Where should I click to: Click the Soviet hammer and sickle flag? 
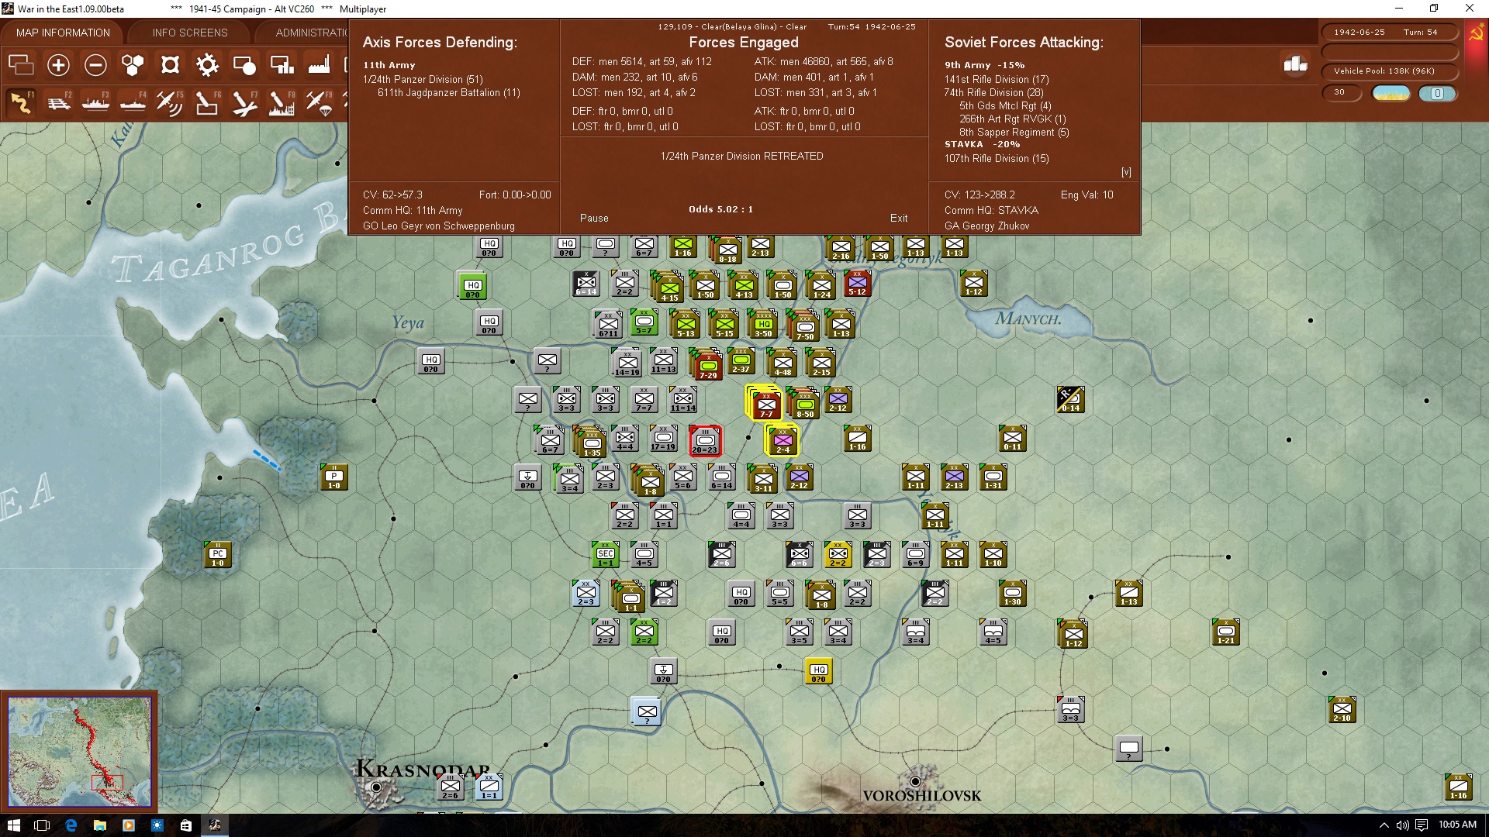tap(1476, 34)
